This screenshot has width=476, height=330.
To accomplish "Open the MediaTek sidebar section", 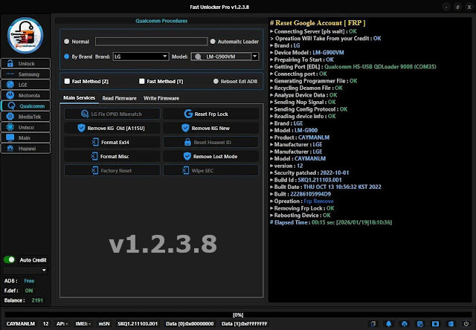I will pyautogui.click(x=26, y=117).
